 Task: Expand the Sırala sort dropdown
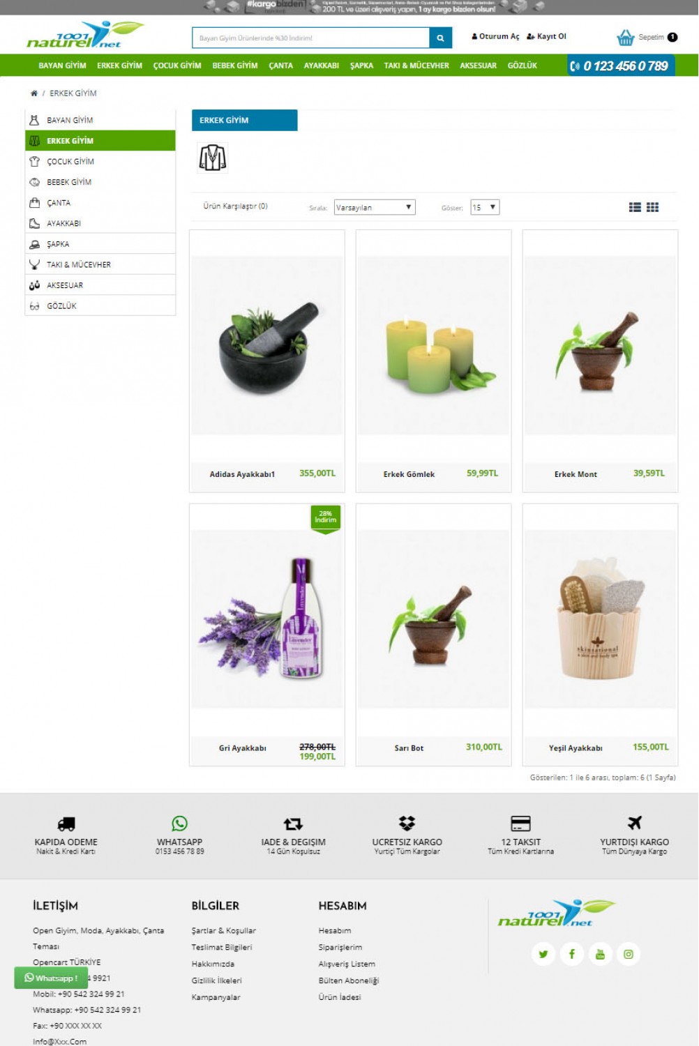tap(375, 207)
